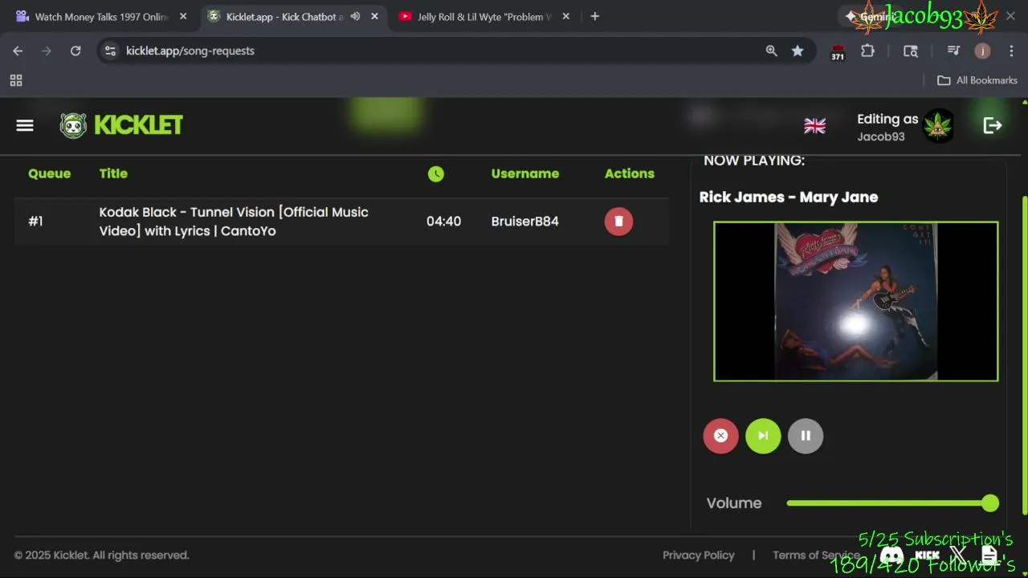The image size is (1028, 578).
Task: Click the clock duration column header
Action: click(x=436, y=173)
